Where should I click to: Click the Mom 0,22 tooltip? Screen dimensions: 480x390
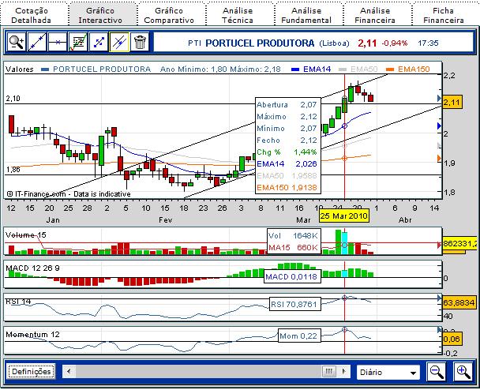[x=298, y=336]
